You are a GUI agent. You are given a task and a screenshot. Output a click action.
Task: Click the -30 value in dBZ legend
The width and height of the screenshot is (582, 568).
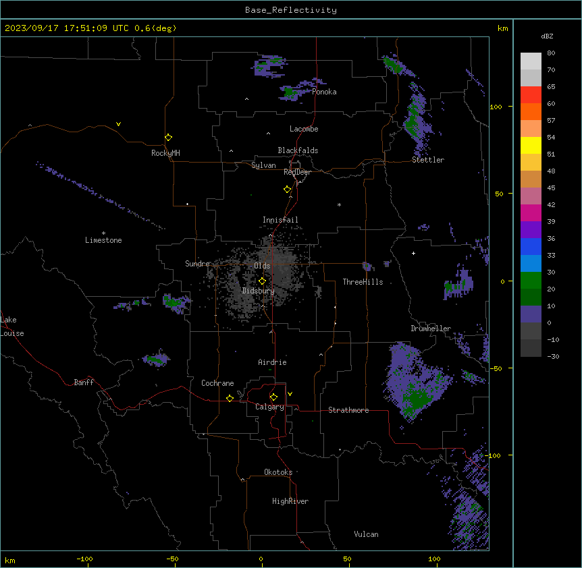click(553, 356)
